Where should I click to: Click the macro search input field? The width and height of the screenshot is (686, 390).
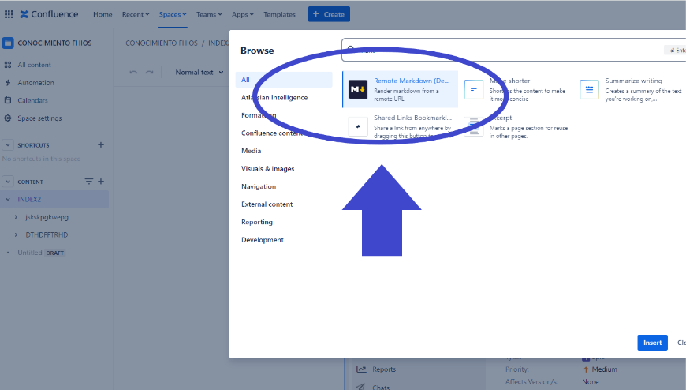(x=505, y=51)
